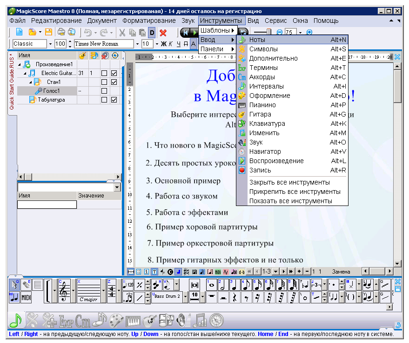Open the Bass Drum 2 dropdown
Viewport: 409px width, 343px height.
[x=185, y=297]
